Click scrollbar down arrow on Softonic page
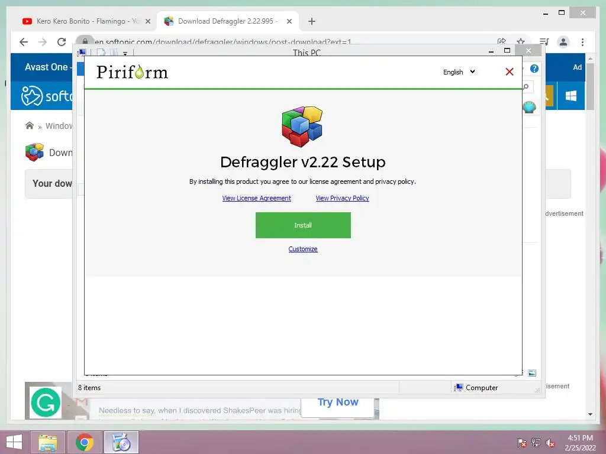The width and height of the screenshot is (606, 454). click(590, 414)
